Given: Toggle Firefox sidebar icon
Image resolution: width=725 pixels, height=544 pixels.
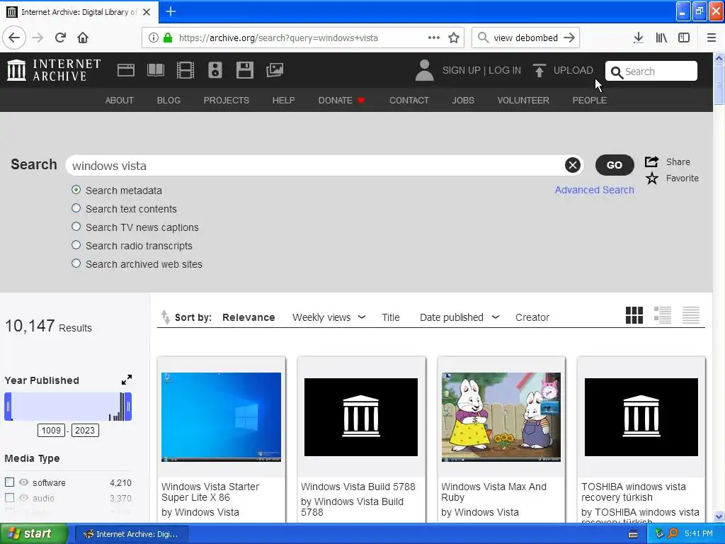Looking at the screenshot, I should 684,38.
